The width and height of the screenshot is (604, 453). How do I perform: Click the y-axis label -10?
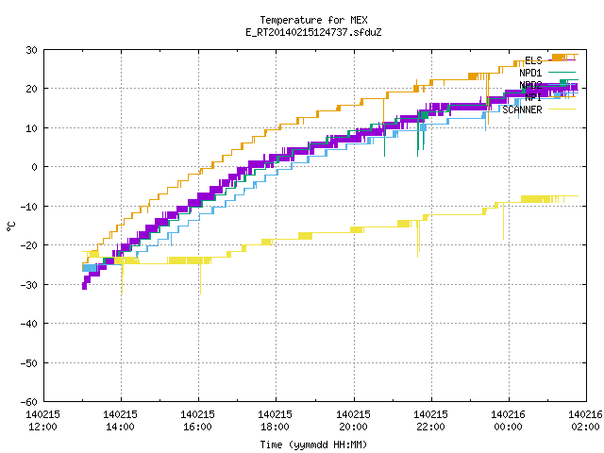click(x=29, y=207)
